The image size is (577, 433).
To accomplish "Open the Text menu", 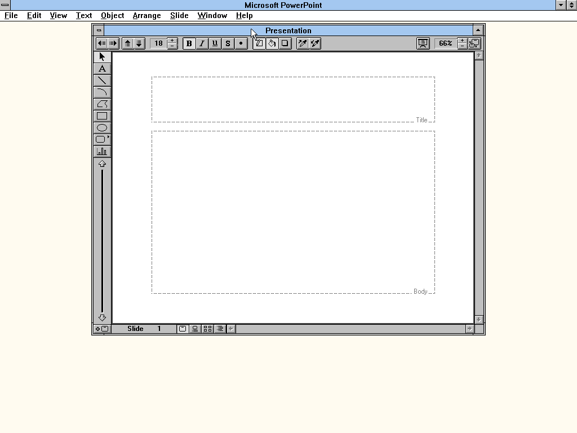I will tap(84, 15).
